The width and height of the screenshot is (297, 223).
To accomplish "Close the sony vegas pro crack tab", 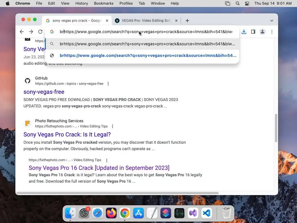I will pyautogui.click(x=107, y=21).
